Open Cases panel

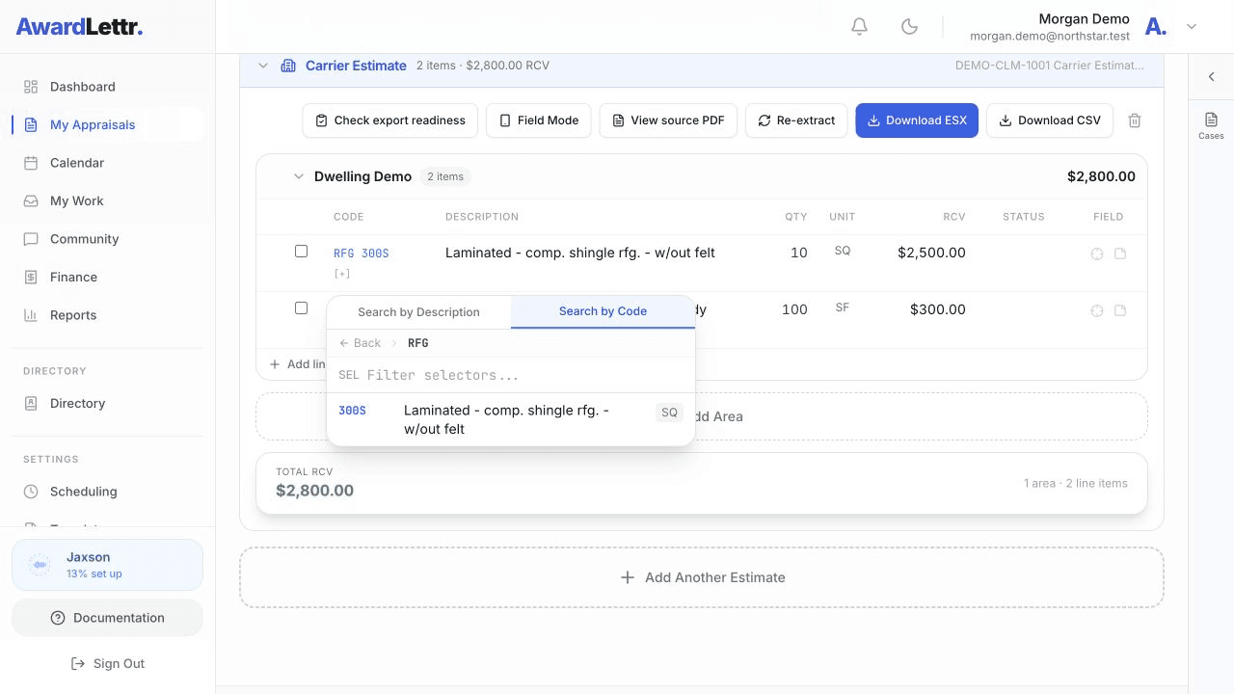click(1211, 125)
